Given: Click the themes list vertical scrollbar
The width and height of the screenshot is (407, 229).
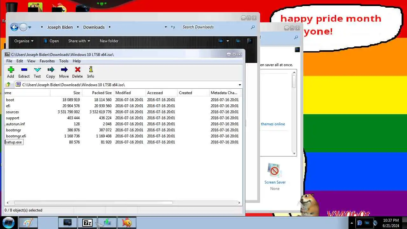Looking at the screenshot, I should tap(294, 113).
